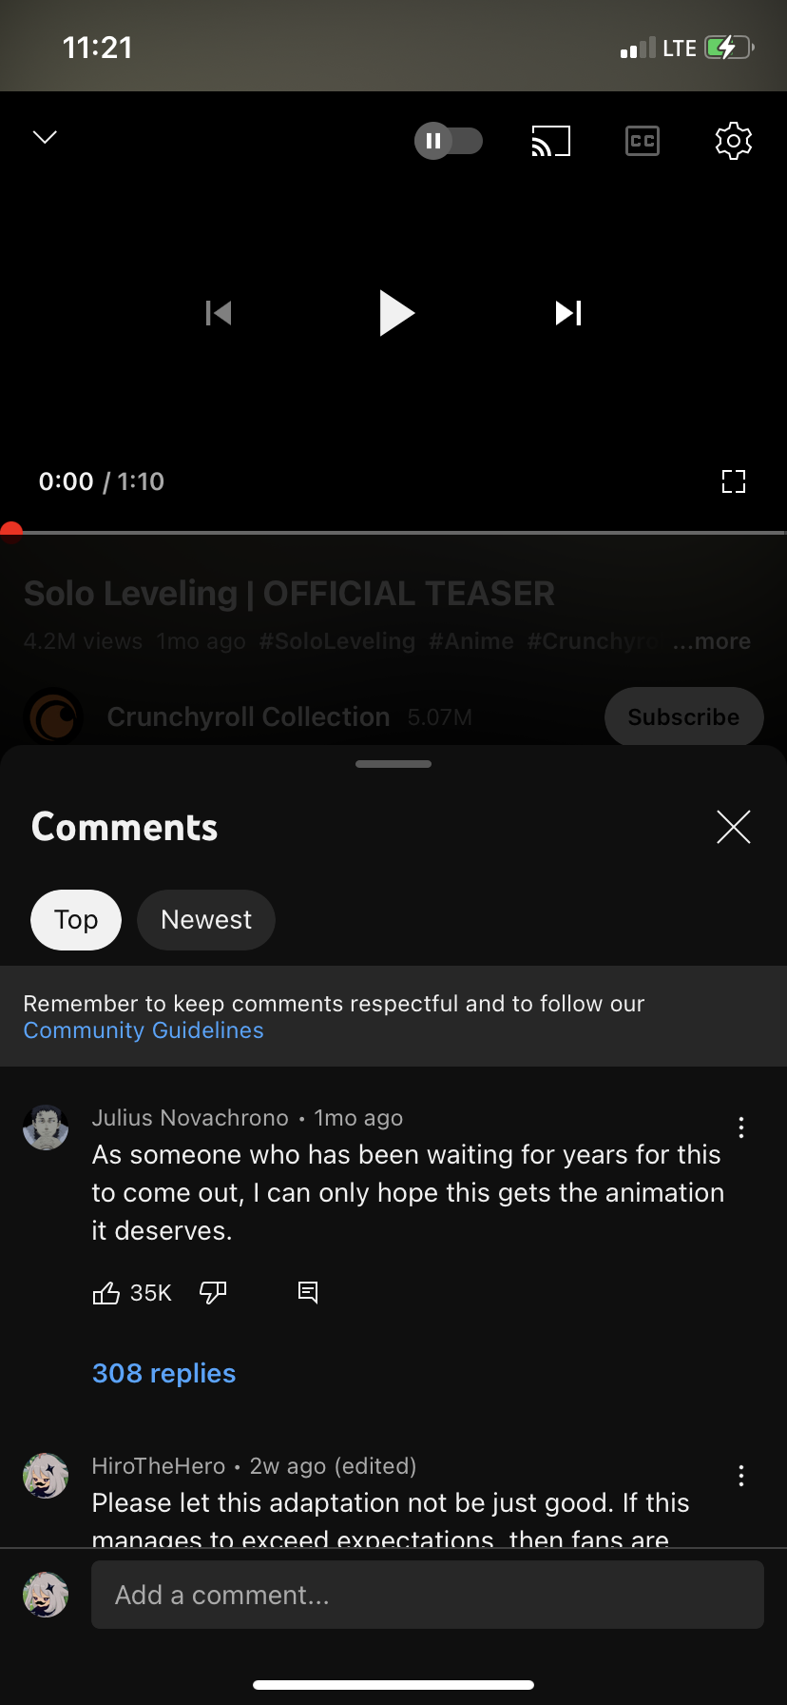
Task: Enter fullscreen mode
Action: tap(733, 481)
